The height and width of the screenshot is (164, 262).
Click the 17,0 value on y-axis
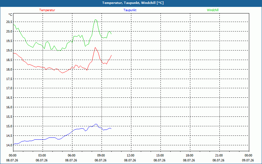click(x=9, y=88)
